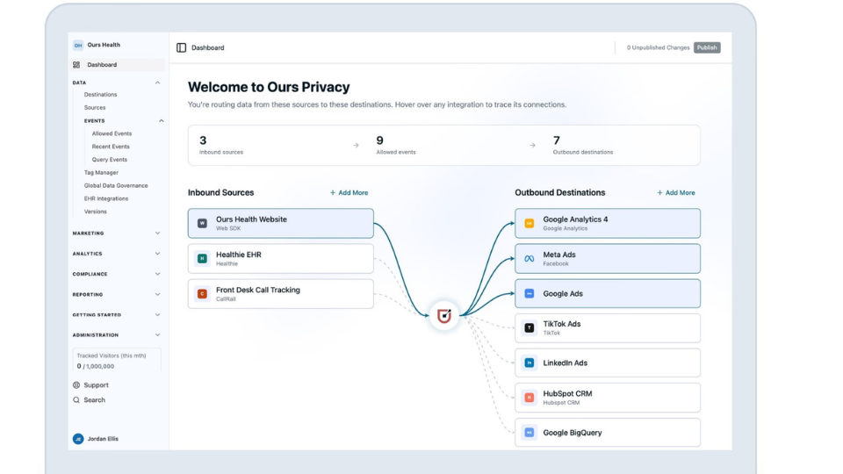
Task: Click the Ours Privacy shield hub icon
Action: pyautogui.click(x=444, y=315)
